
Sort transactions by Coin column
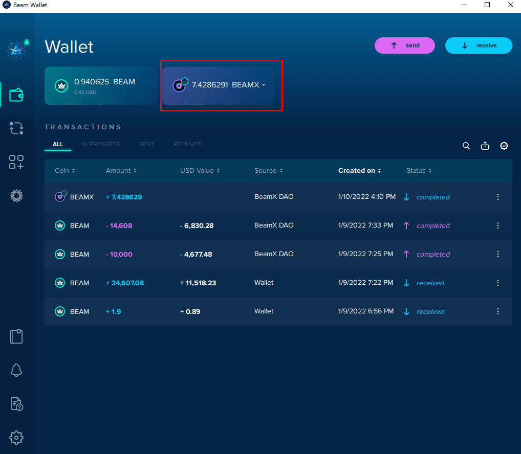coord(65,171)
